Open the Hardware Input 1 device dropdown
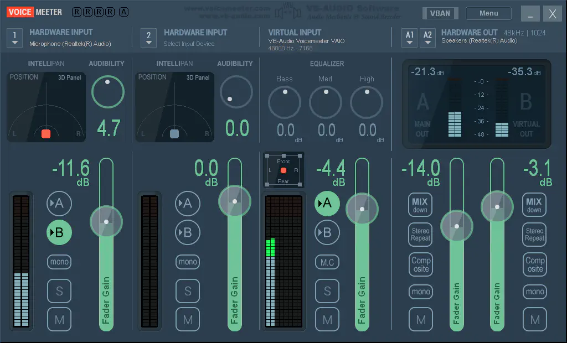The image size is (567, 343). pyautogui.click(x=14, y=38)
